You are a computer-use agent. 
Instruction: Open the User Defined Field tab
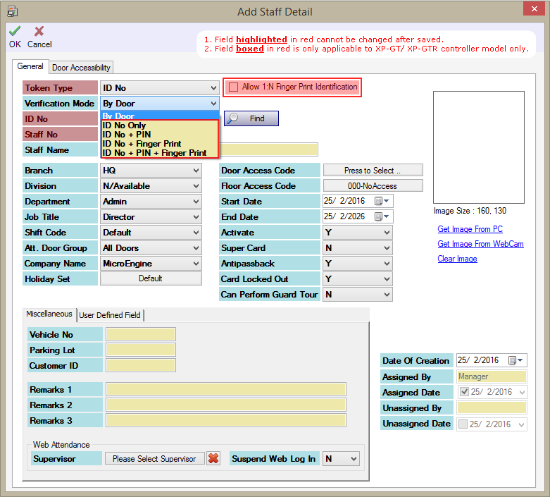tap(110, 315)
